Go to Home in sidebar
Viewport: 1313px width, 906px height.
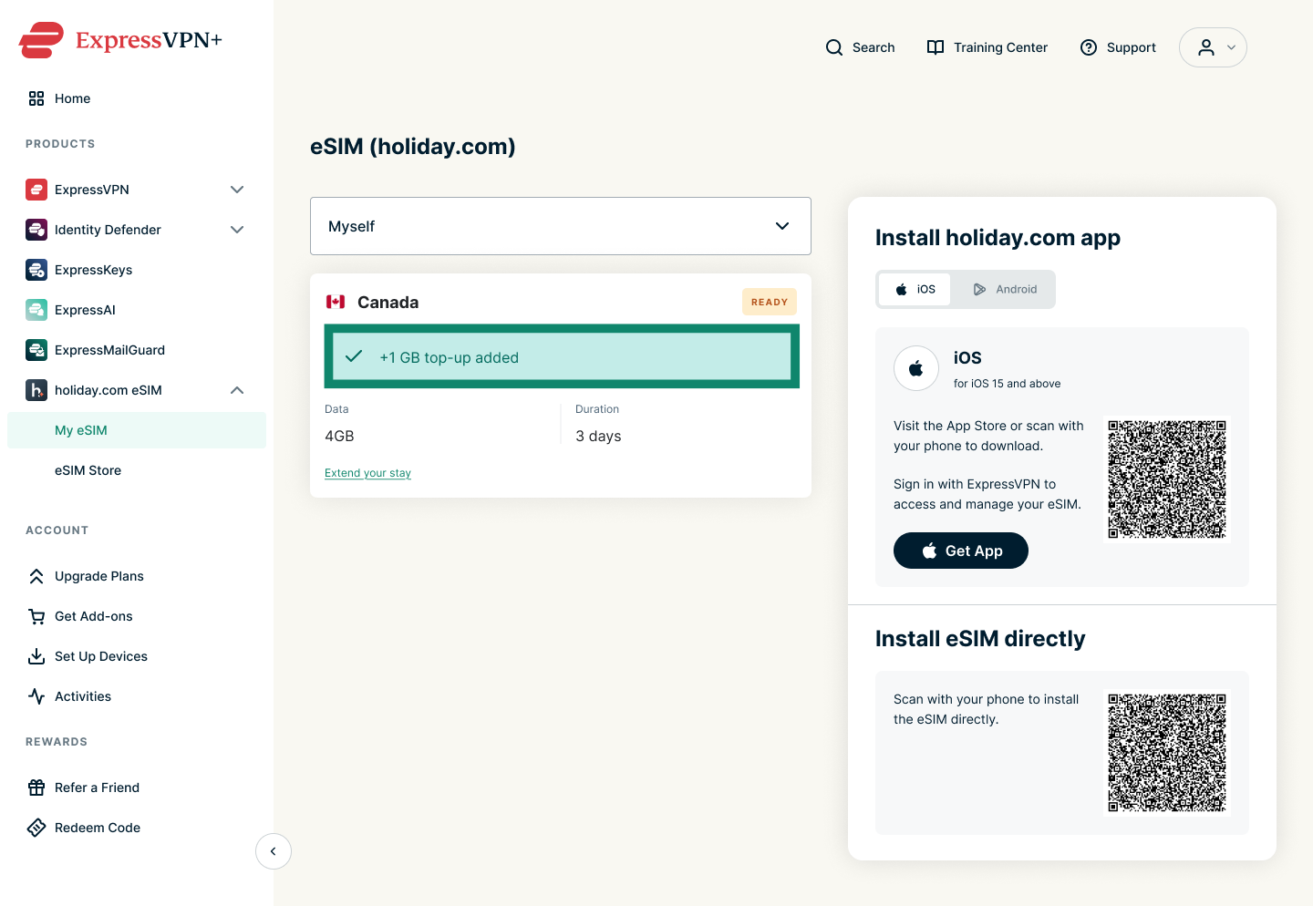[x=137, y=98]
